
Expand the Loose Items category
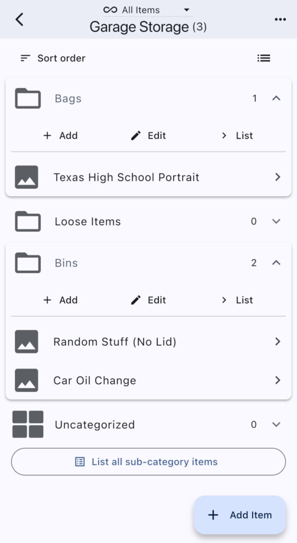pos(276,221)
